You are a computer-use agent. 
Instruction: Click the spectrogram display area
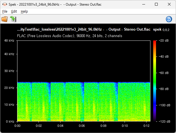(x=84, y=81)
